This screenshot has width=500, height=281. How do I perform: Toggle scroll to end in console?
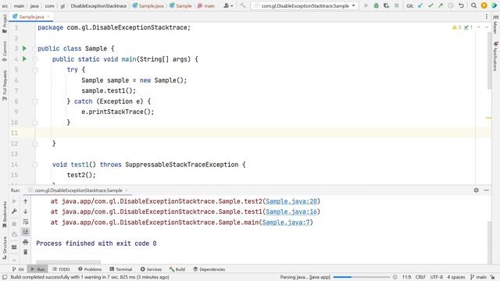[x=26, y=232]
